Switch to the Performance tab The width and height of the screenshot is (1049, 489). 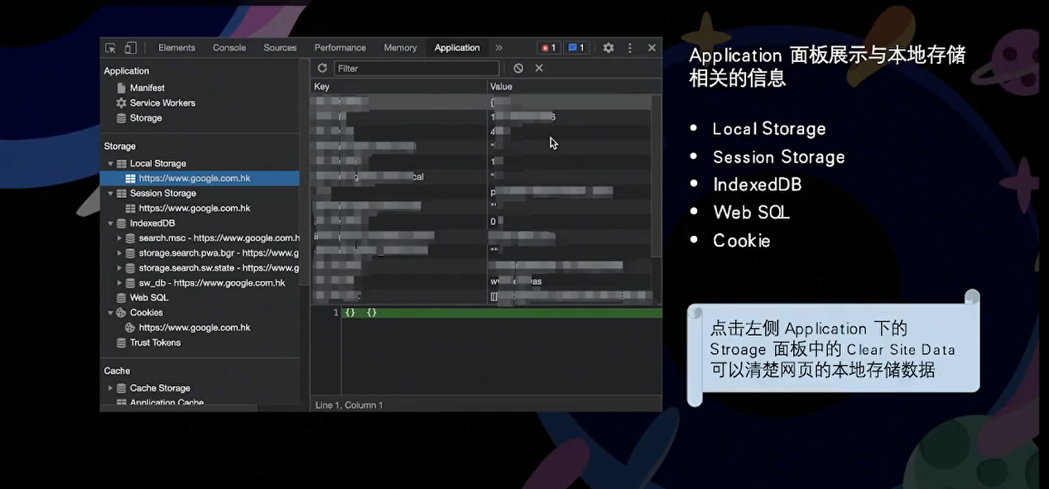click(340, 48)
